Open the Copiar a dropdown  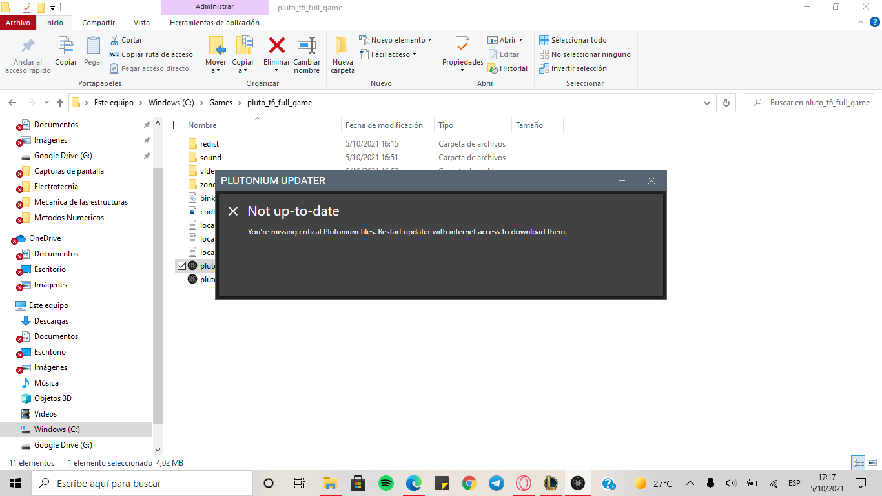coord(243,66)
